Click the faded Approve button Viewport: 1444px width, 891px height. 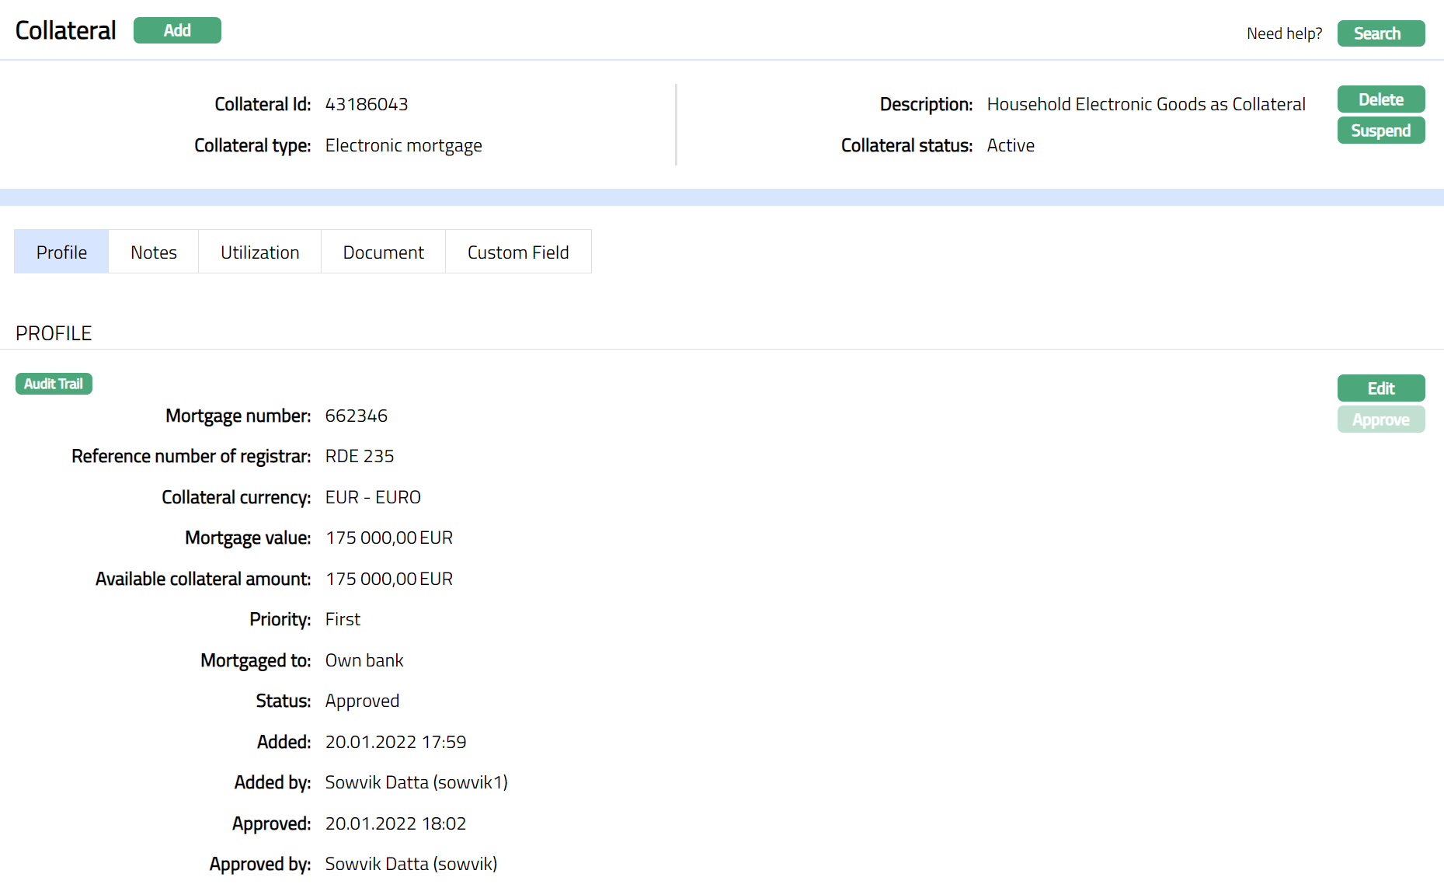pyautogui.click(x=1380, y=419)
